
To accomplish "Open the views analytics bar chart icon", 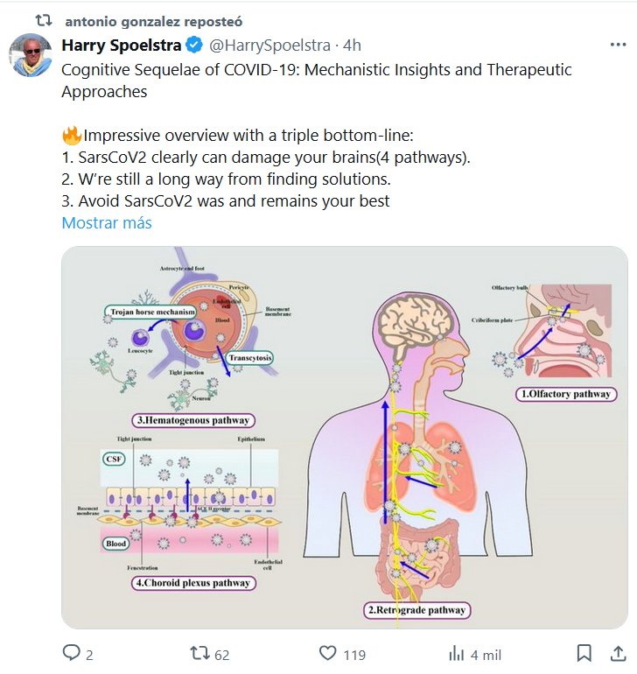I will coord(456,654).
